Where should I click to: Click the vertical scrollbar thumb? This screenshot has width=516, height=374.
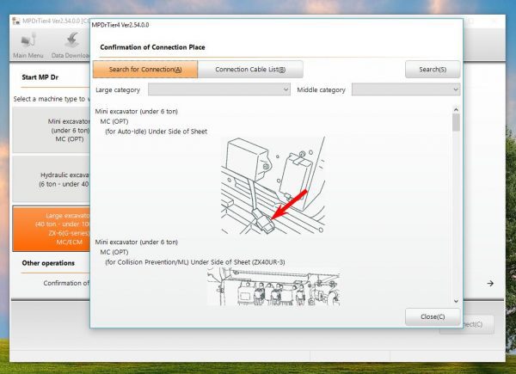click(x=456, y=122)
